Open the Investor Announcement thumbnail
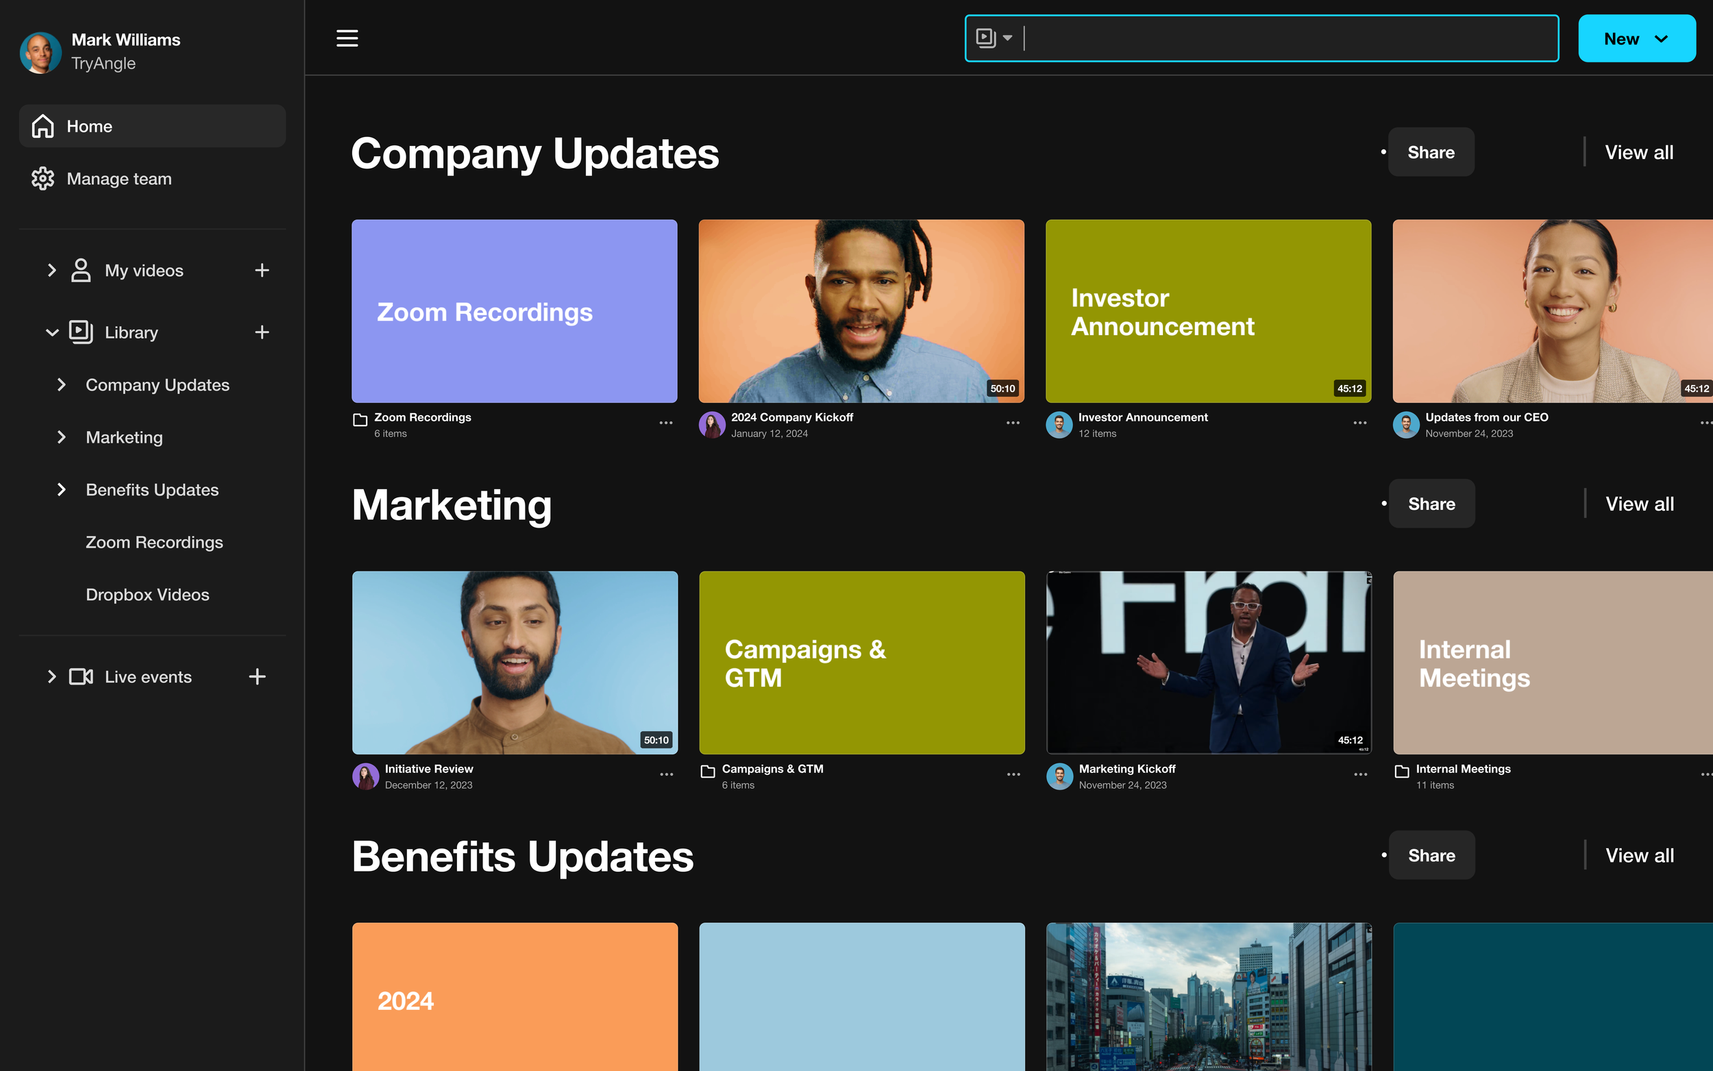1713x1071 pixels. click(1208, 311)
